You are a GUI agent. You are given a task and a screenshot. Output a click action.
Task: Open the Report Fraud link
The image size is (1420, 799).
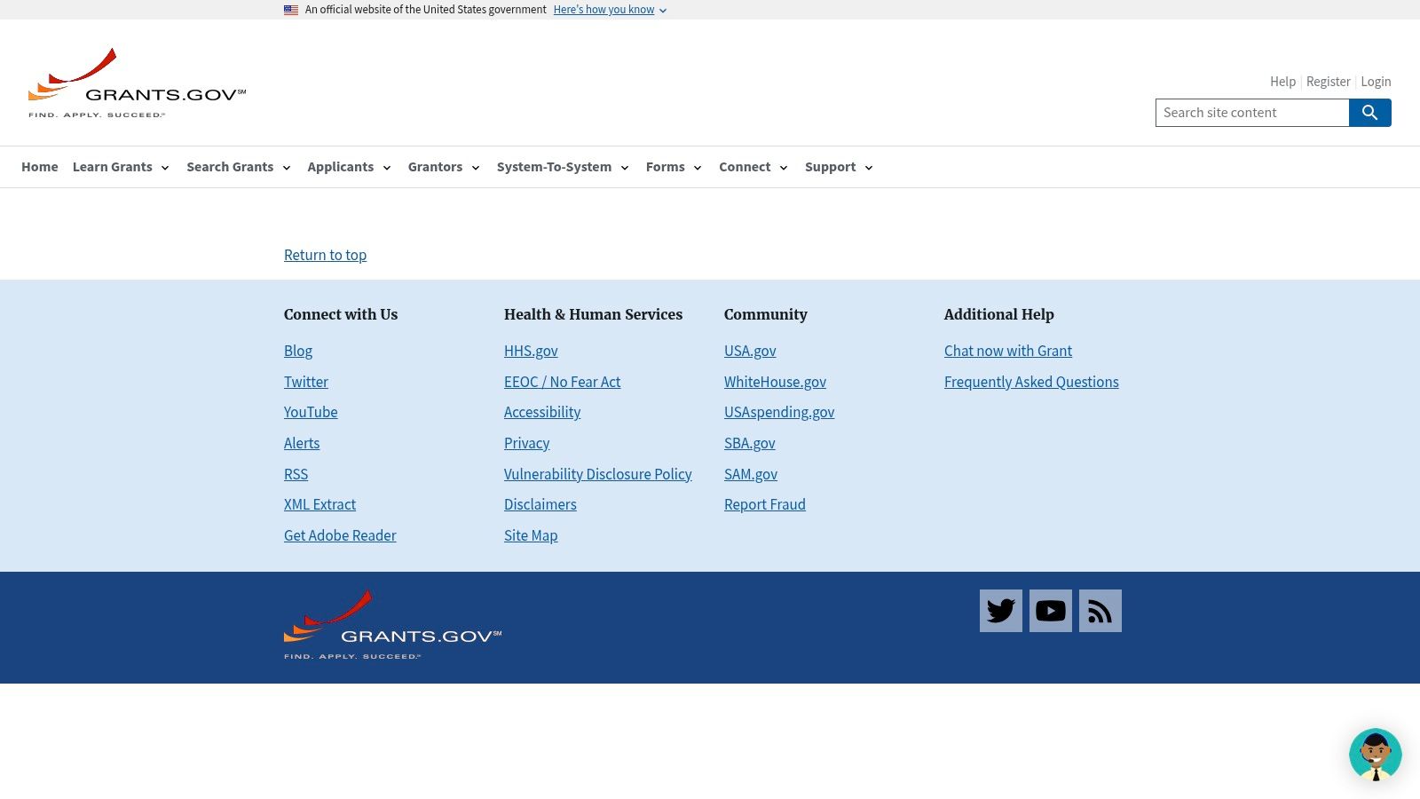[x=765, y=504]
